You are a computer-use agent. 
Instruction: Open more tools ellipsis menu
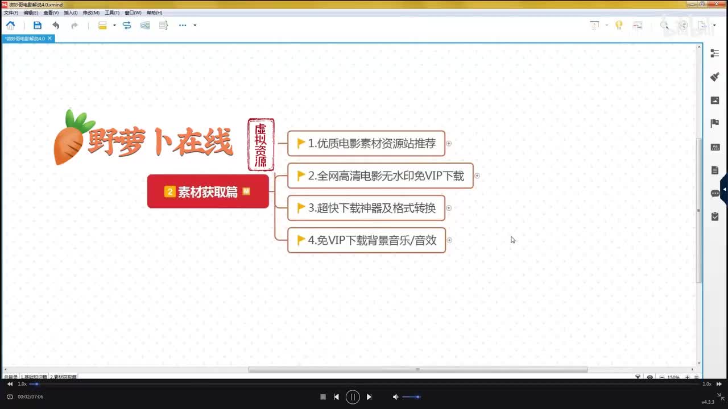pyautogui.click(x=183, y=25)
